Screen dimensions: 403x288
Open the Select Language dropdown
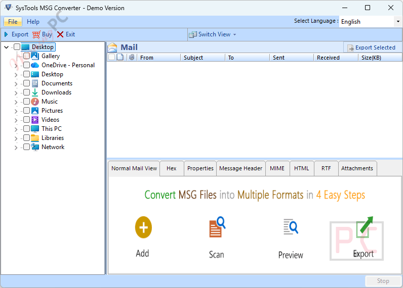(398, 22)
